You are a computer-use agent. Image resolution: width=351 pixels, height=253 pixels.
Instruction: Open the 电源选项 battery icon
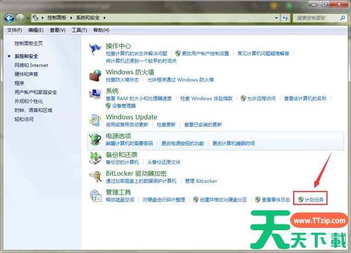pyautogui.click(x=96, y=139)
